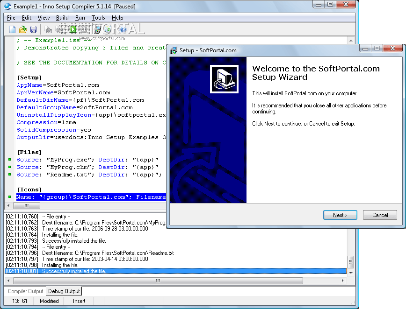This screenshot has width=406, height=309.
Task: Click Cancel in the Setup Wizard
Action: coord(380,215)
